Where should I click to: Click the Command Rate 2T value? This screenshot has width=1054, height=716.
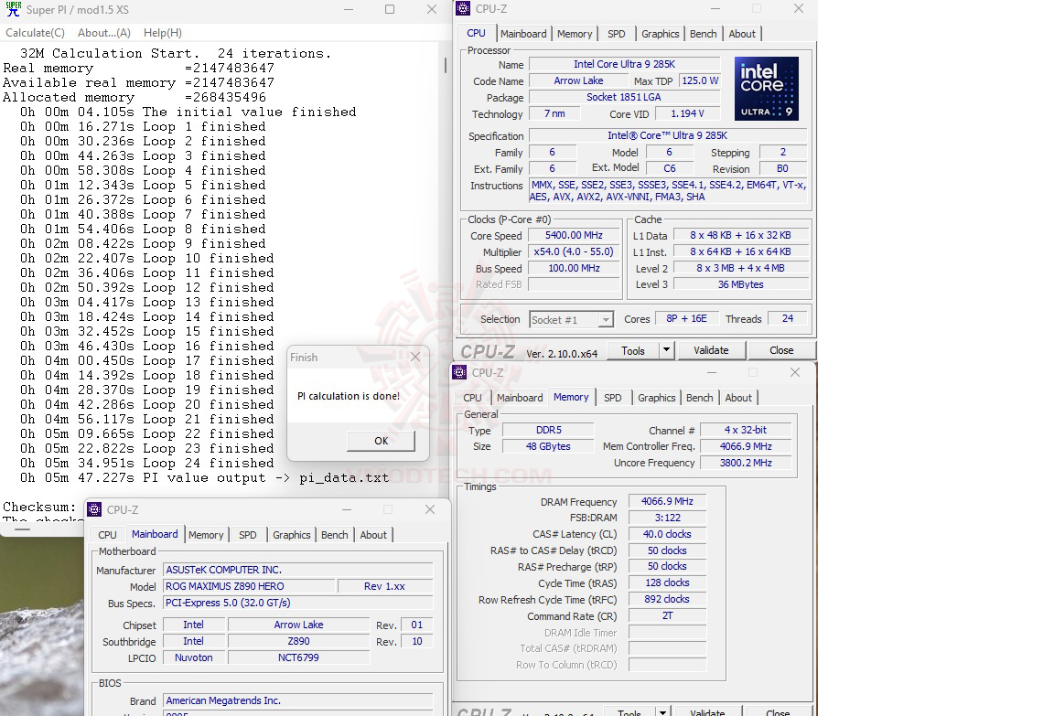click(667, 615)
